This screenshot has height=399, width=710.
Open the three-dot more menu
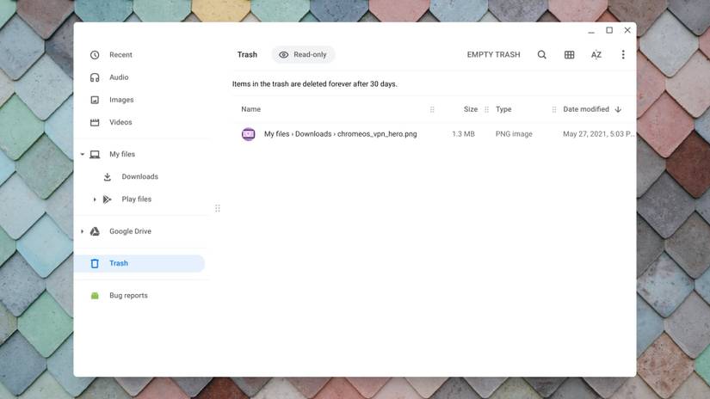623,55
